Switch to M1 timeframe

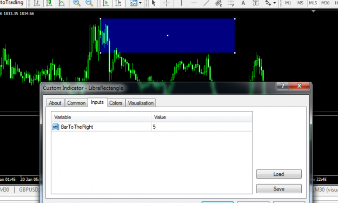(288, 3)
